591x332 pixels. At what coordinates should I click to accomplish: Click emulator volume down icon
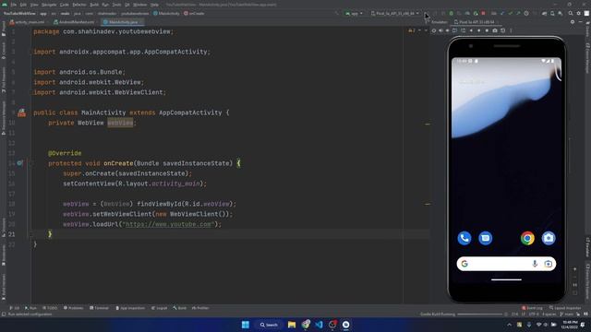(447, 30)
